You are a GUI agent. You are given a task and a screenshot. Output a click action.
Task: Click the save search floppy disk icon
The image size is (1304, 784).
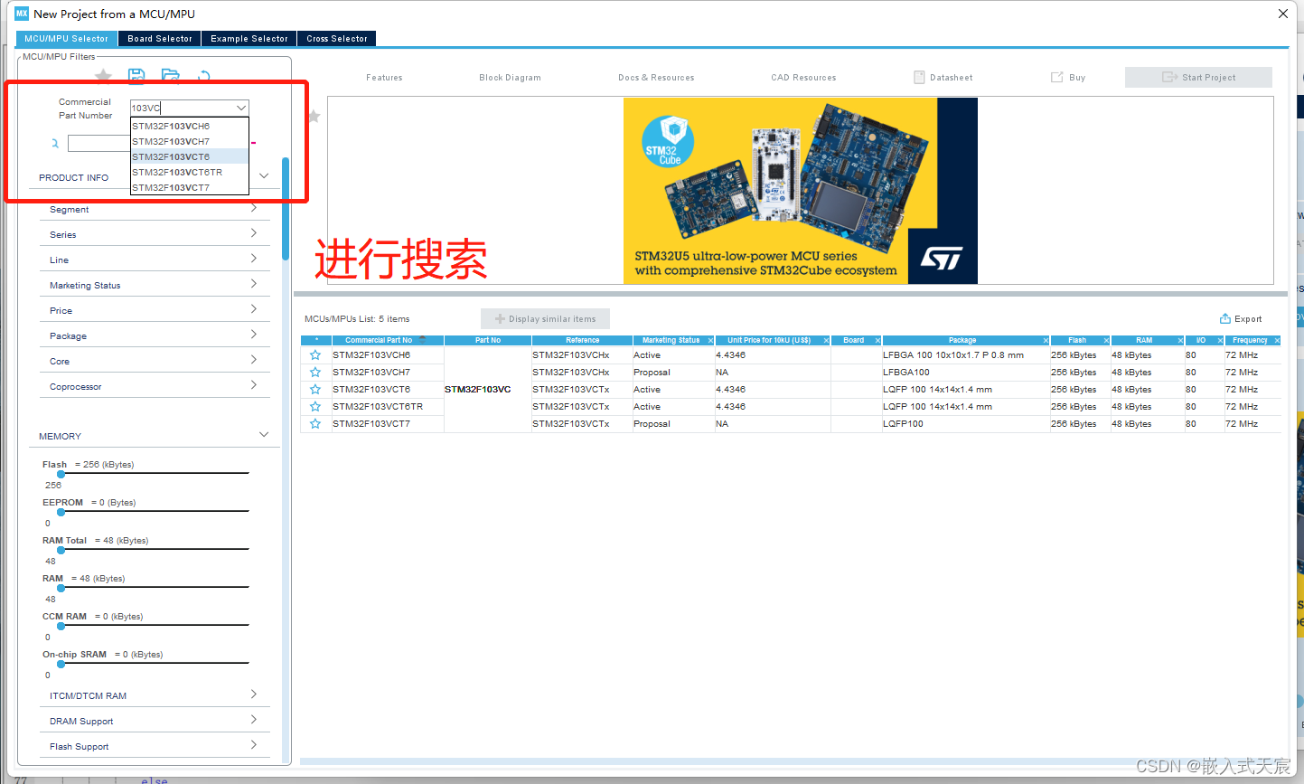pos(136,76)
